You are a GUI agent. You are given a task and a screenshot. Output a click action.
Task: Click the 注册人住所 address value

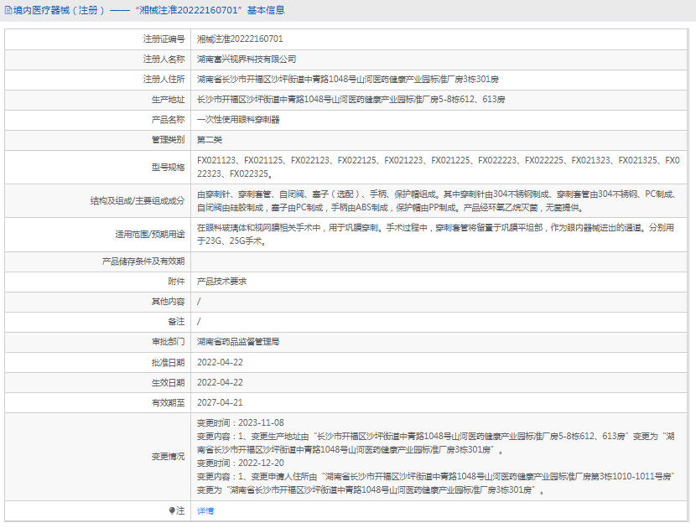click(347, 79)
